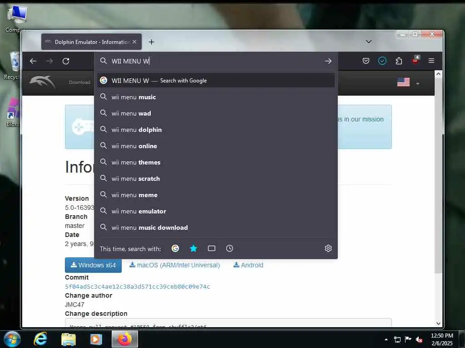The width and height of the screenshot is (465, 348).
Task: Open the clock showing 12:50 PM
Action: (x=442, y=339)
